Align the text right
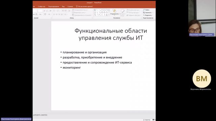The width and height of the screenshot is (216, 121). tap(59, 14)
